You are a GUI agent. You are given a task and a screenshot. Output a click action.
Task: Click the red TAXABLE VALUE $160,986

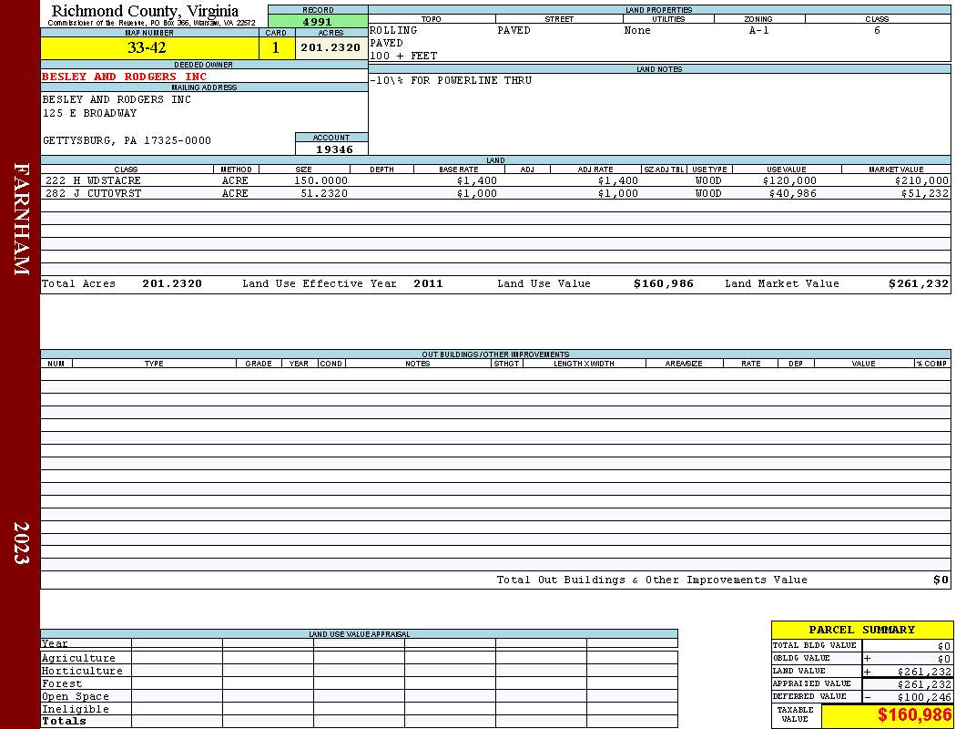(x=913, y=715)
